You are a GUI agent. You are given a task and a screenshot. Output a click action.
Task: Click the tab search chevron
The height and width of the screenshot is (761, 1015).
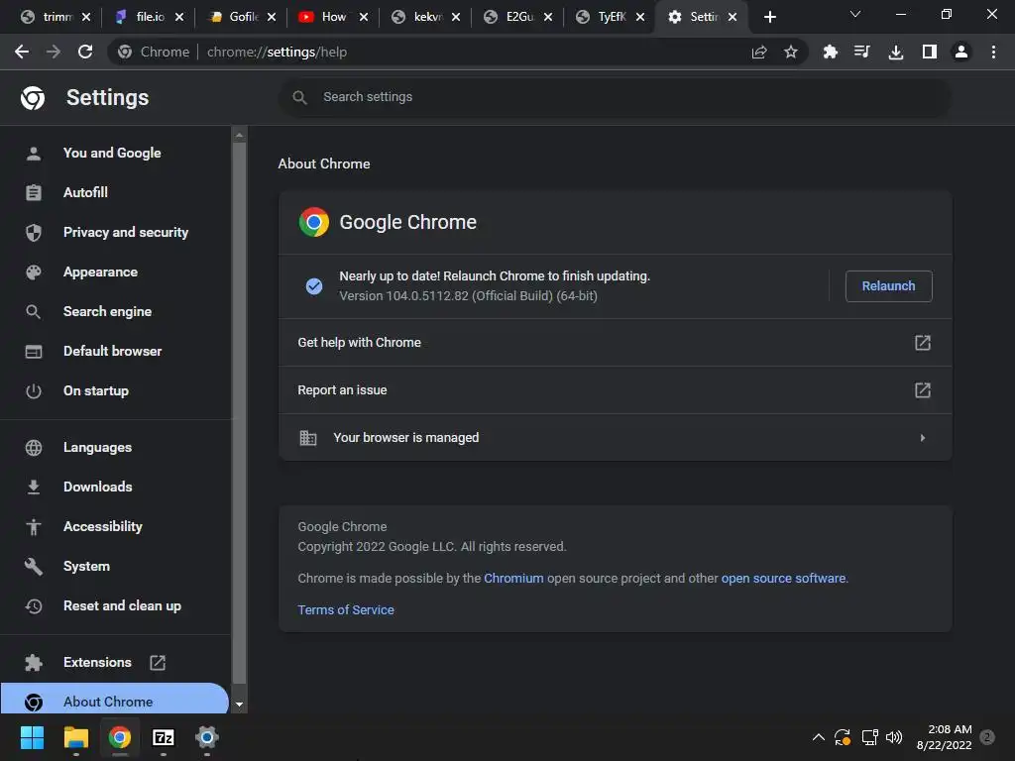pyautogui.click(x=855, y=14)
